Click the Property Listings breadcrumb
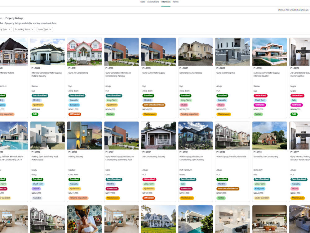Viewport: 310px width, 233px height. [x=14, y=18]
